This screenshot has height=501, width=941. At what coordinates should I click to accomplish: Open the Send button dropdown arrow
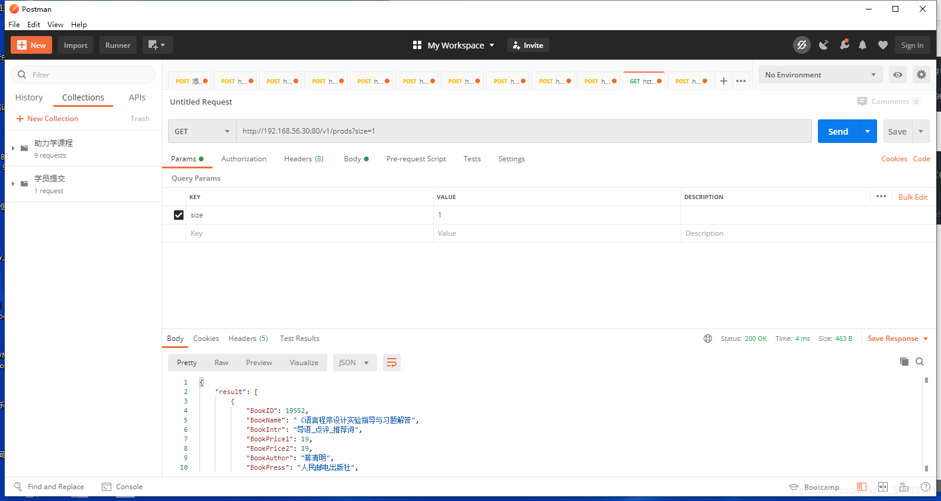tap(868, 131)
